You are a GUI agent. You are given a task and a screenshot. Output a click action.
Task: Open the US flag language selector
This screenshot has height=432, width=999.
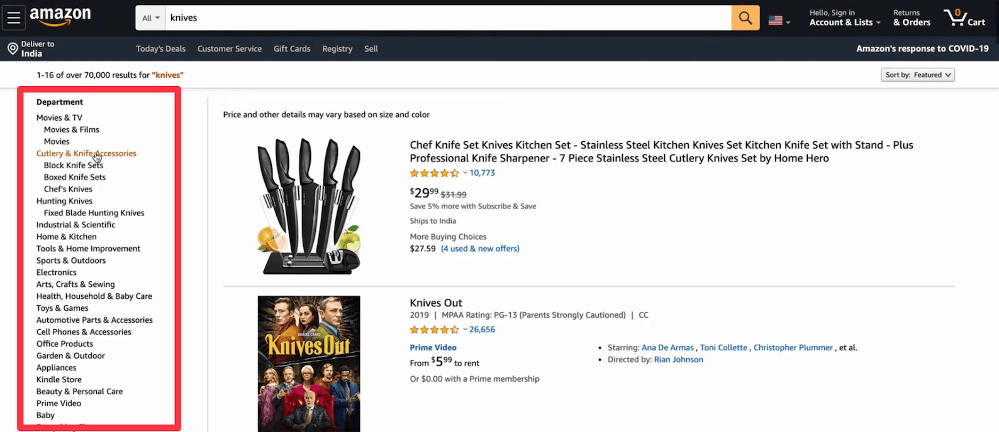779,21
